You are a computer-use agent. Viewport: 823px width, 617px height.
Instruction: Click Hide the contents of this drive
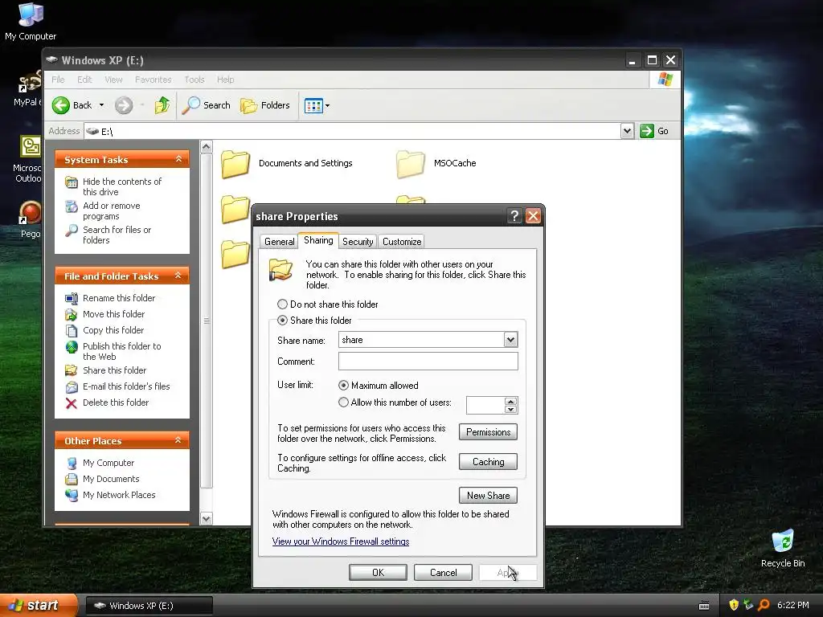[x=122, y=186]
